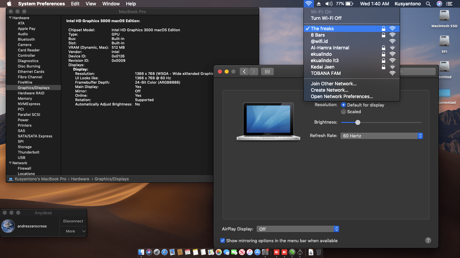Open Notification Center list icon
The image size is (460, 258).
[449, 4]
